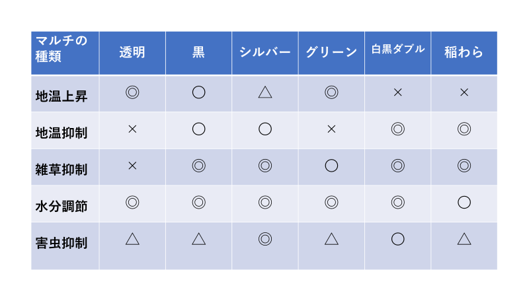
Task: Select the シルバー column header
Action: pyautogui.click(x=265, y=53)
